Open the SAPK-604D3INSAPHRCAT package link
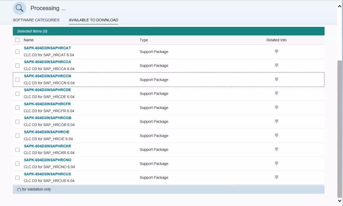The image size is (343, 206). point(47,48)
